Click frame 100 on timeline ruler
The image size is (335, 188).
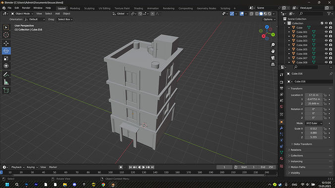click(x=110, y=173)
